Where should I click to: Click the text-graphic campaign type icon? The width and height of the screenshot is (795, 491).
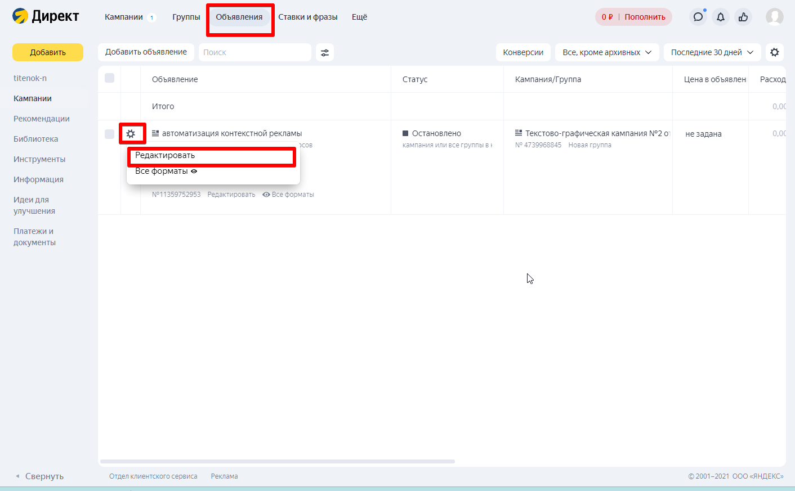point(519,133)
